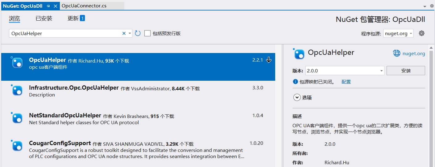Open the 程序包源 nuget.org dropdown

coord(398,34)
